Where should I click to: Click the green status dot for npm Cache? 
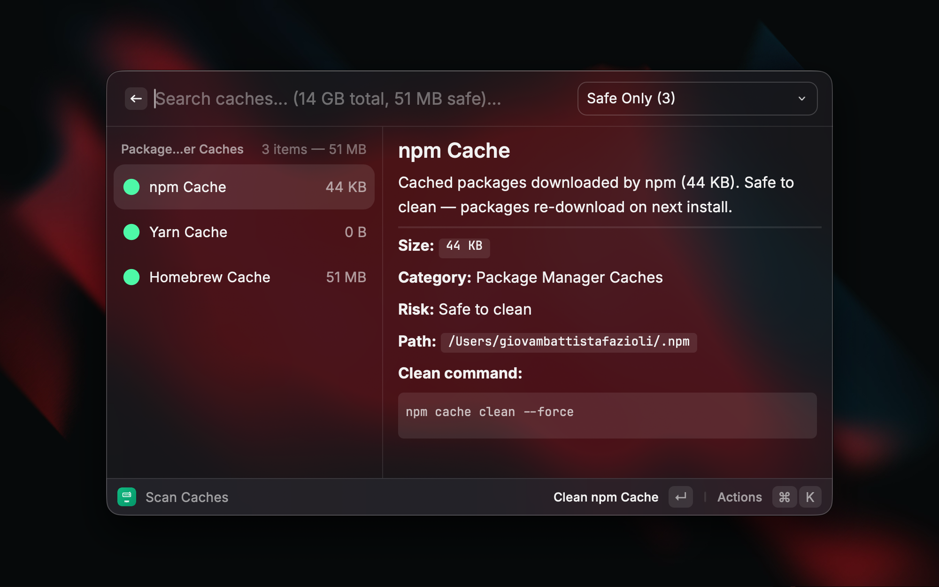click(131, 187)
